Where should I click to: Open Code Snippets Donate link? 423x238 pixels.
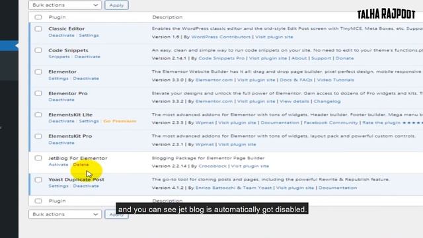(x=344, y=58)
